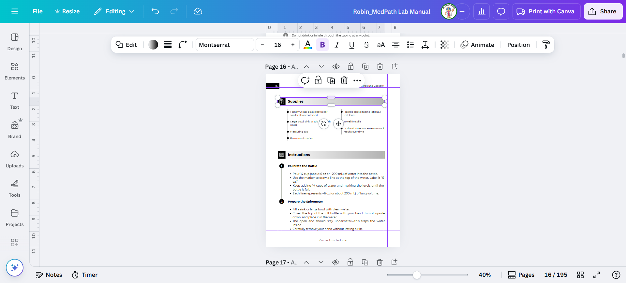Click the font size field showing 16
This screenshot has height=283, width=626.
(x=277, y=45)
